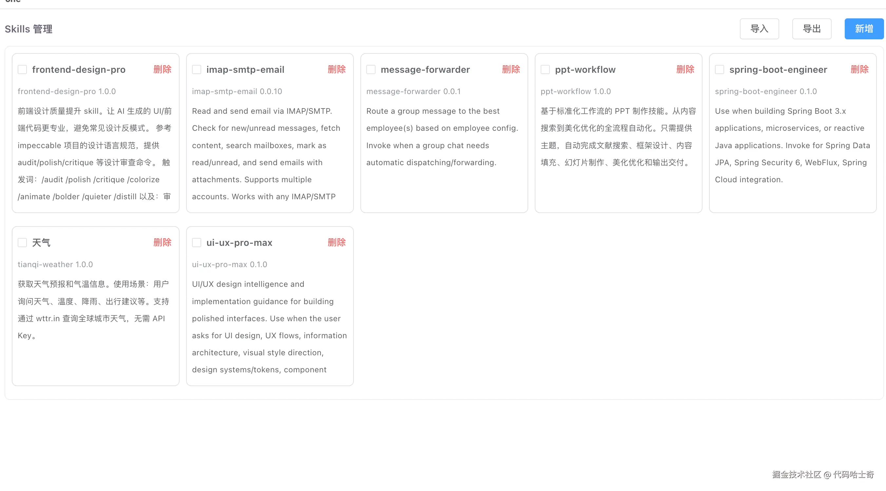Click the 导出 export button
Viewport: 886px width, 491px height.
tap(811, 29)
